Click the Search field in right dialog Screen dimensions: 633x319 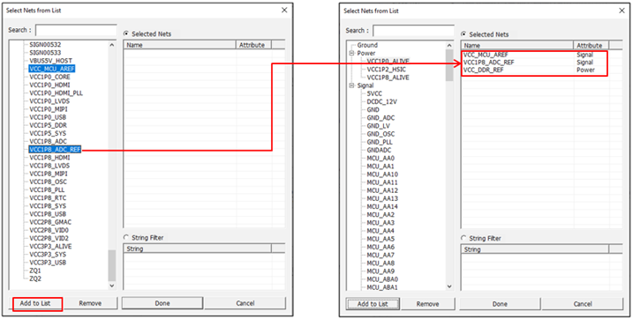pyautogui.click(x=413, y=31)
